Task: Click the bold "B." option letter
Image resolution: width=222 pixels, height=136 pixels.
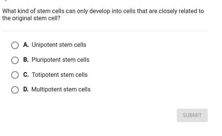Action: pyautogui.click(x=26, y=60)
